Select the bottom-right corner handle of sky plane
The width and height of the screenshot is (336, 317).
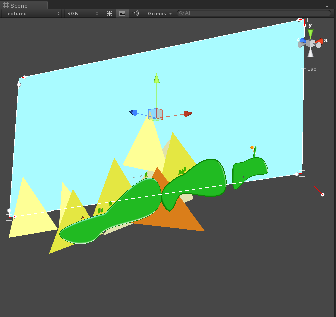[302, 173]
